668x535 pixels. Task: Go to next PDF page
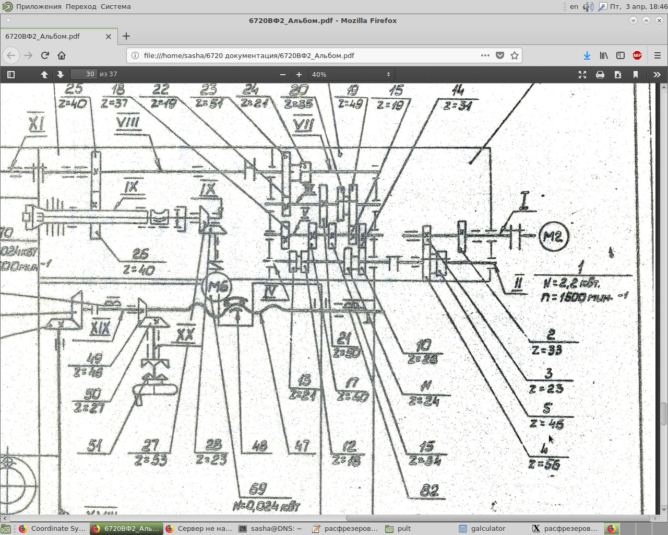60,75
